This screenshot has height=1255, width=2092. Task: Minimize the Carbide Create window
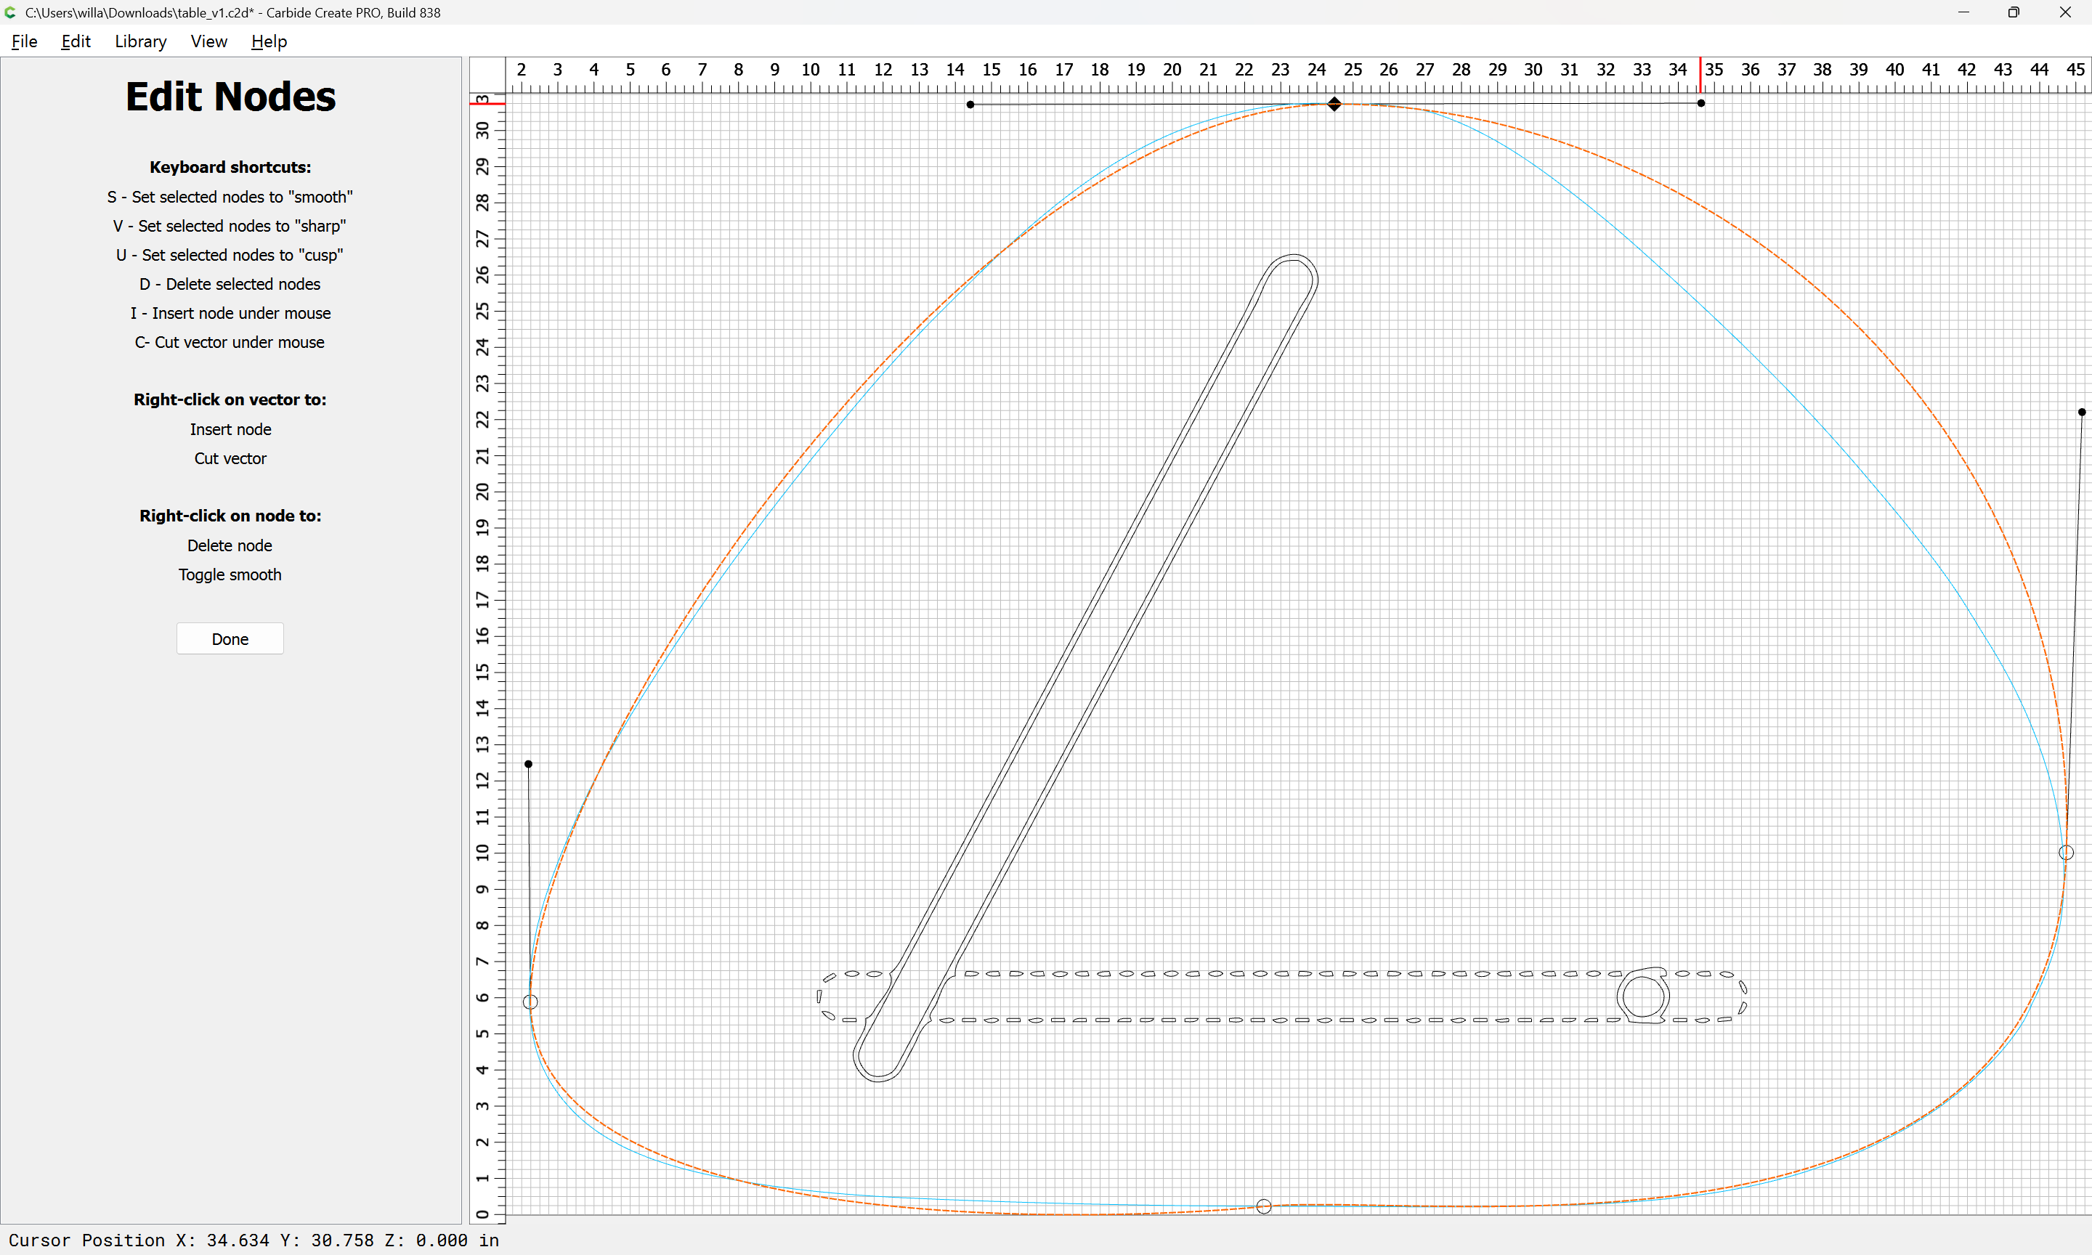[1963, 12]
